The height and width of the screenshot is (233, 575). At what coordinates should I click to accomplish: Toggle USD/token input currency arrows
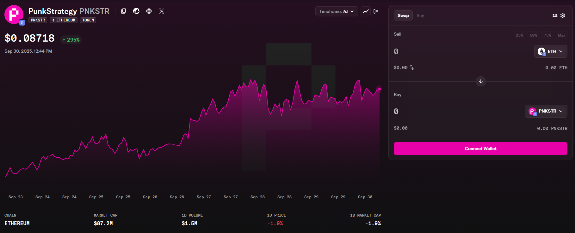pos(412,67)
